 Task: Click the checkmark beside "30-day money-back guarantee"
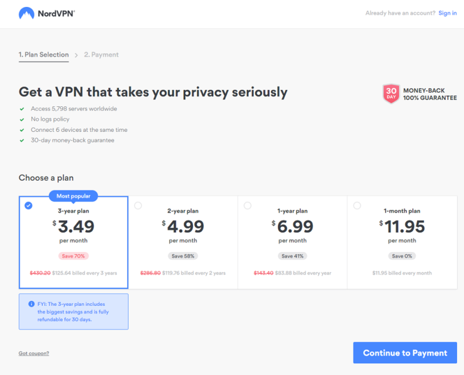pos(22,140)
